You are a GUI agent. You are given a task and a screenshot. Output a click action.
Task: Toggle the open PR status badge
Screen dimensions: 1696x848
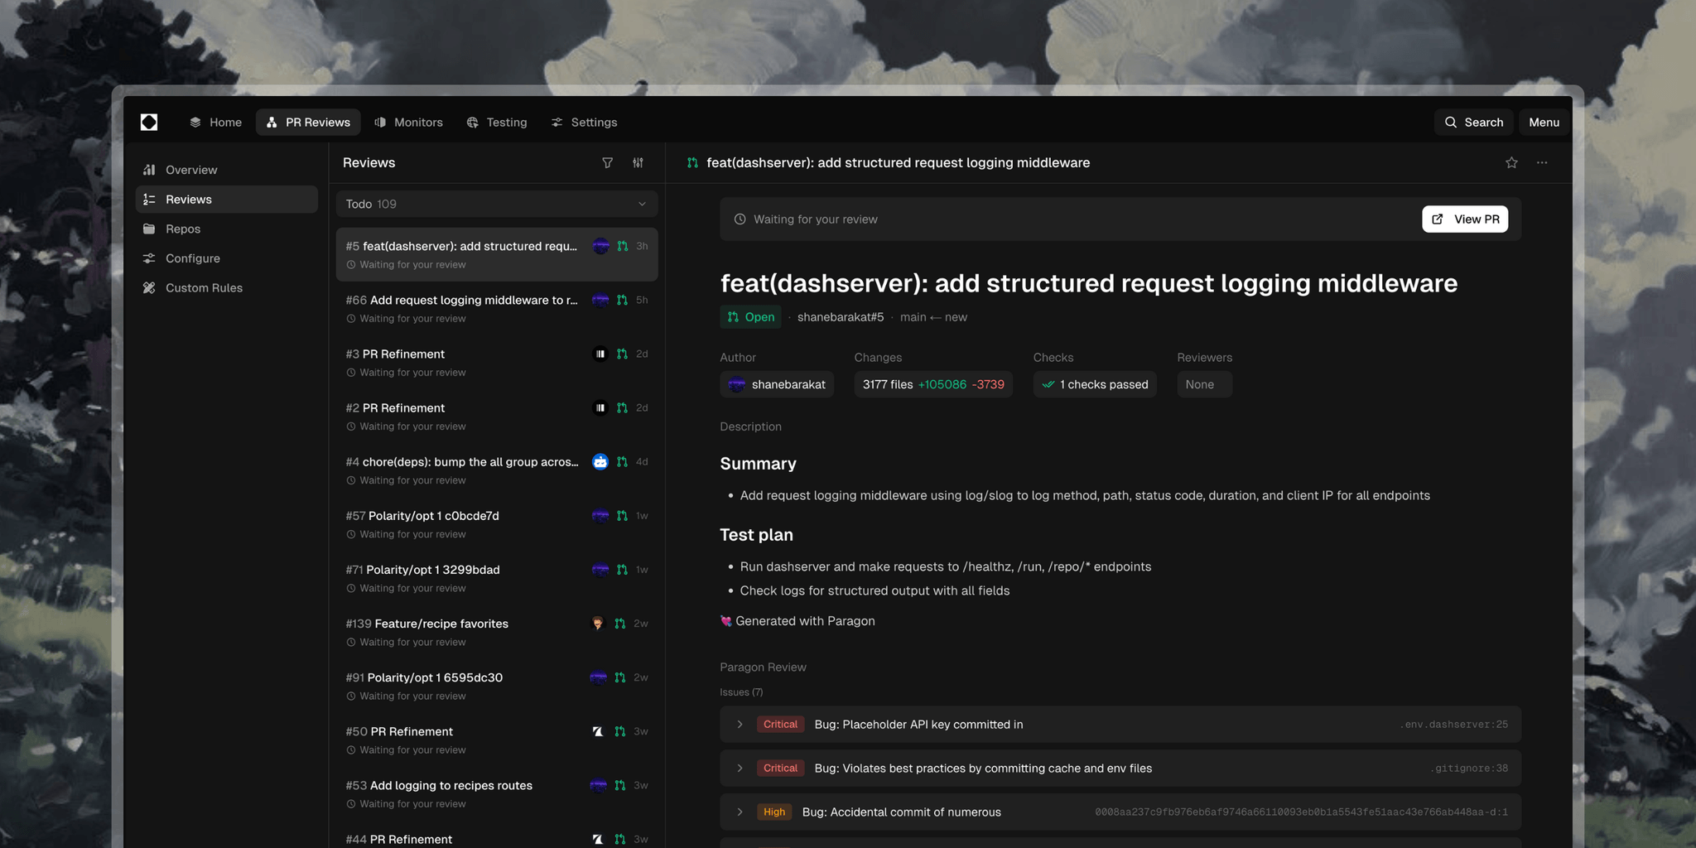point(750,316)
